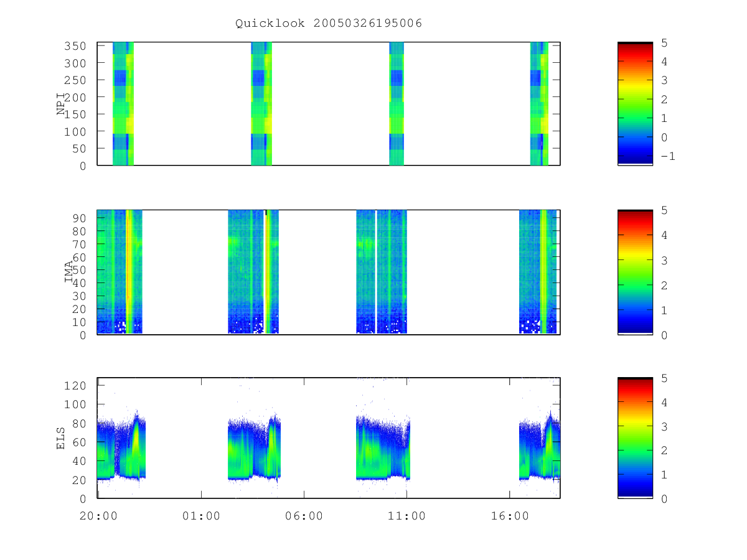The height and width of the screenshot is (560, 747).
Task: Click the ELS panel color bar
Action: 635,438
